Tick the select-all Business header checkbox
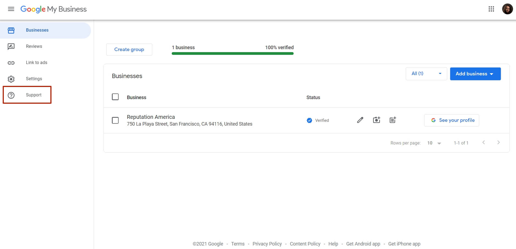Viewport: 516px width, 249px height. (115, 97)
